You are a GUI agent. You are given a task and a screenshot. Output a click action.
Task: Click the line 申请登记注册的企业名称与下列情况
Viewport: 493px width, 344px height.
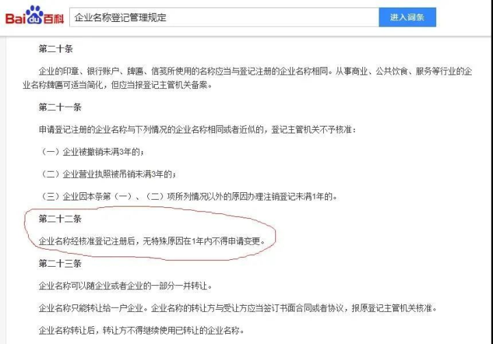pyautogui.click(x=197, y=129)
